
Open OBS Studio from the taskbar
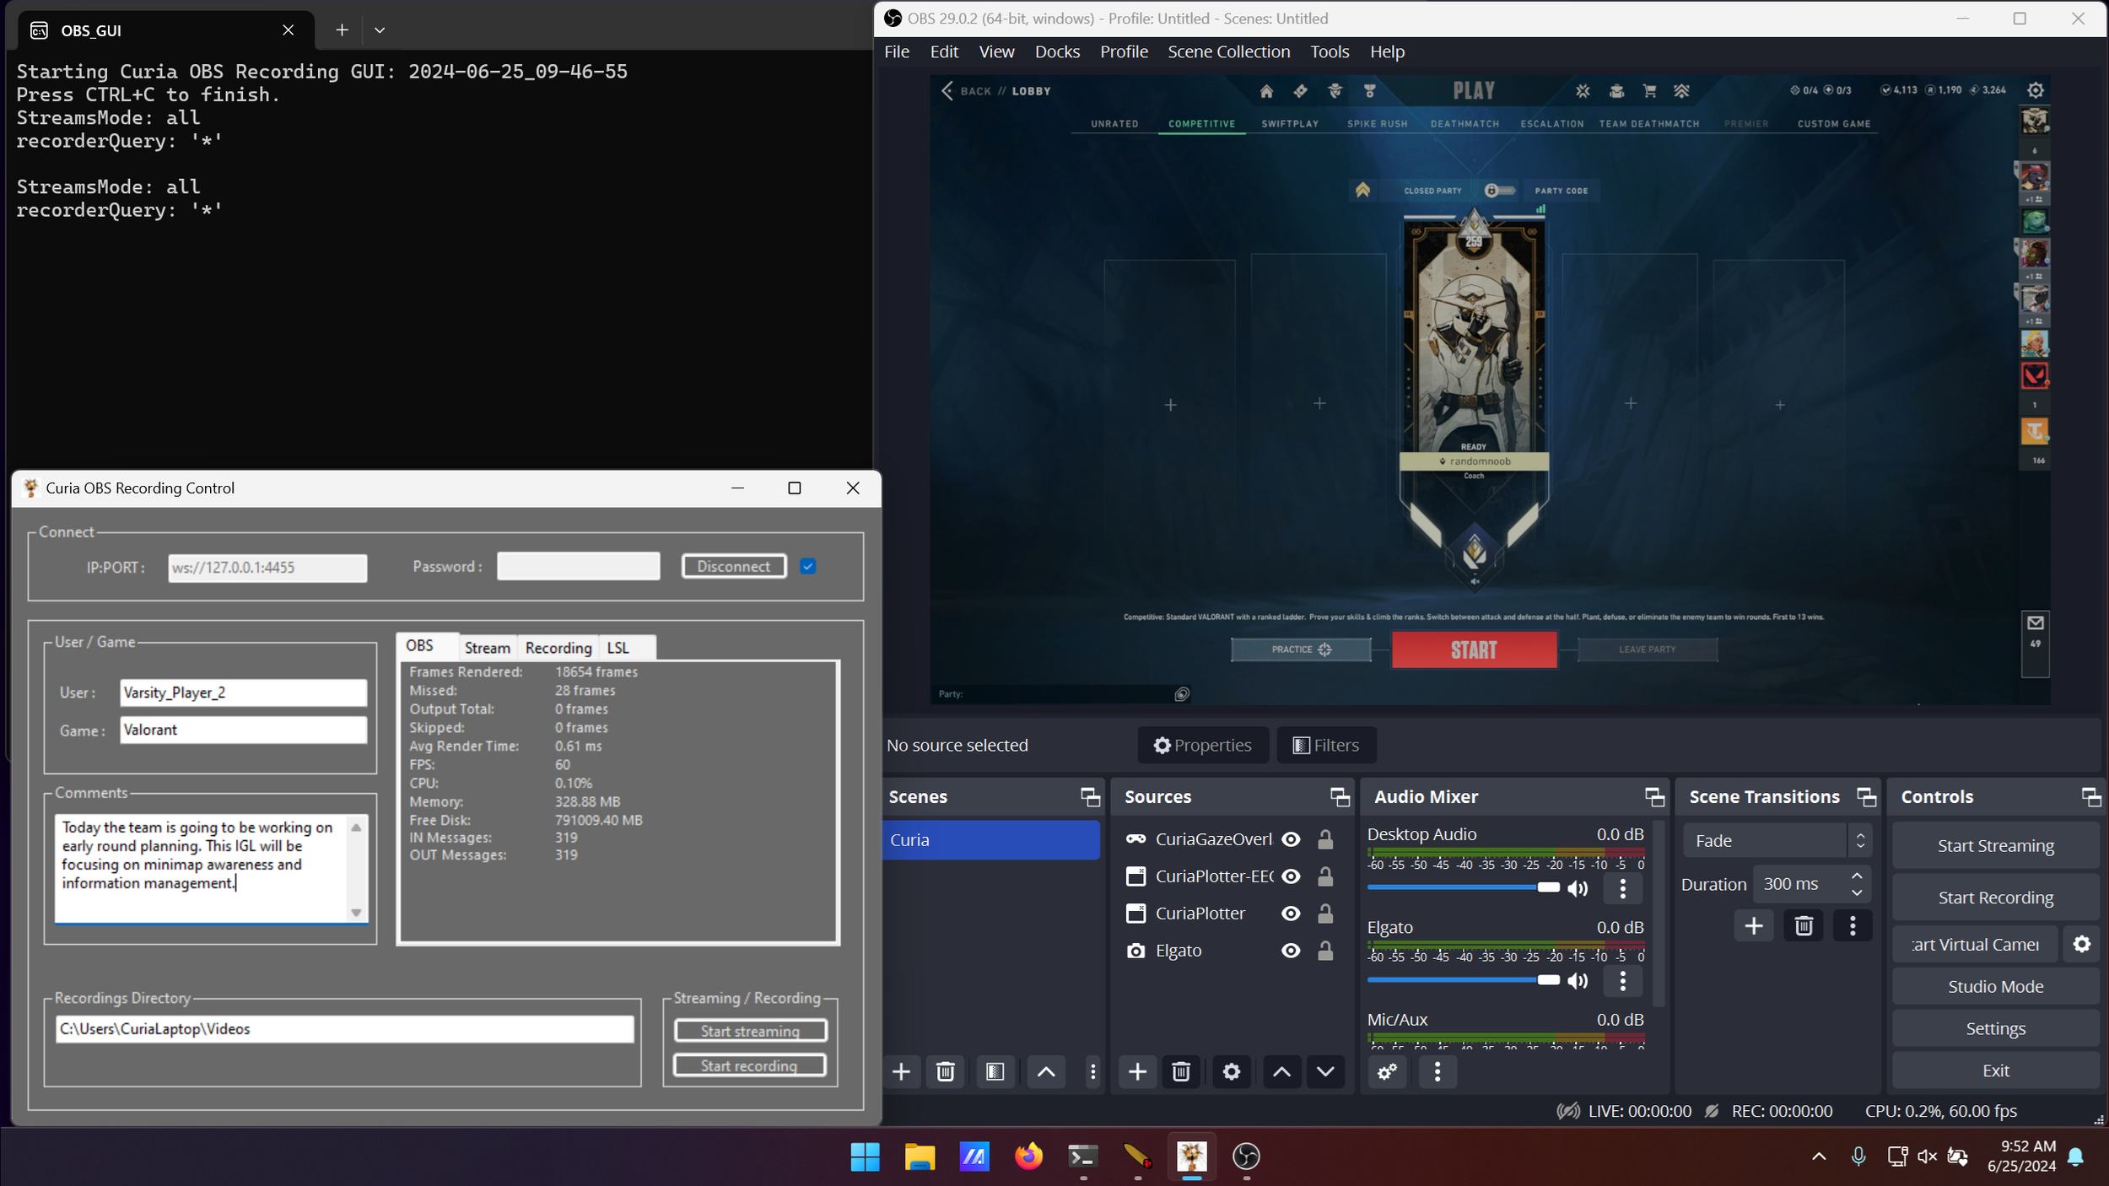(1246, 1156)
